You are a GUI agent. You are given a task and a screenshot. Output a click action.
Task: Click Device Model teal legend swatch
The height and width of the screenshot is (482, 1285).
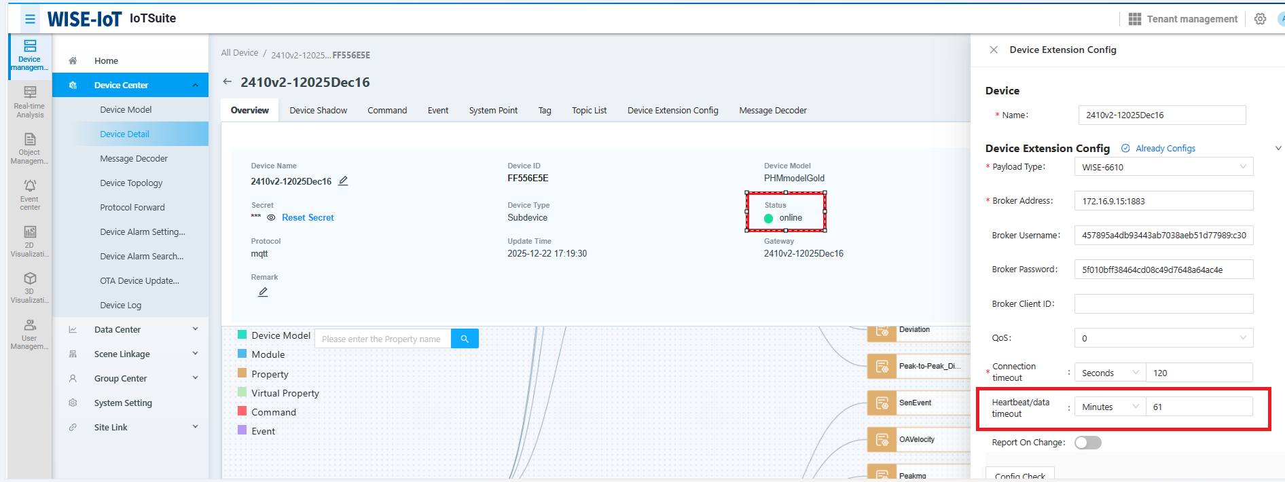(242, 335)
